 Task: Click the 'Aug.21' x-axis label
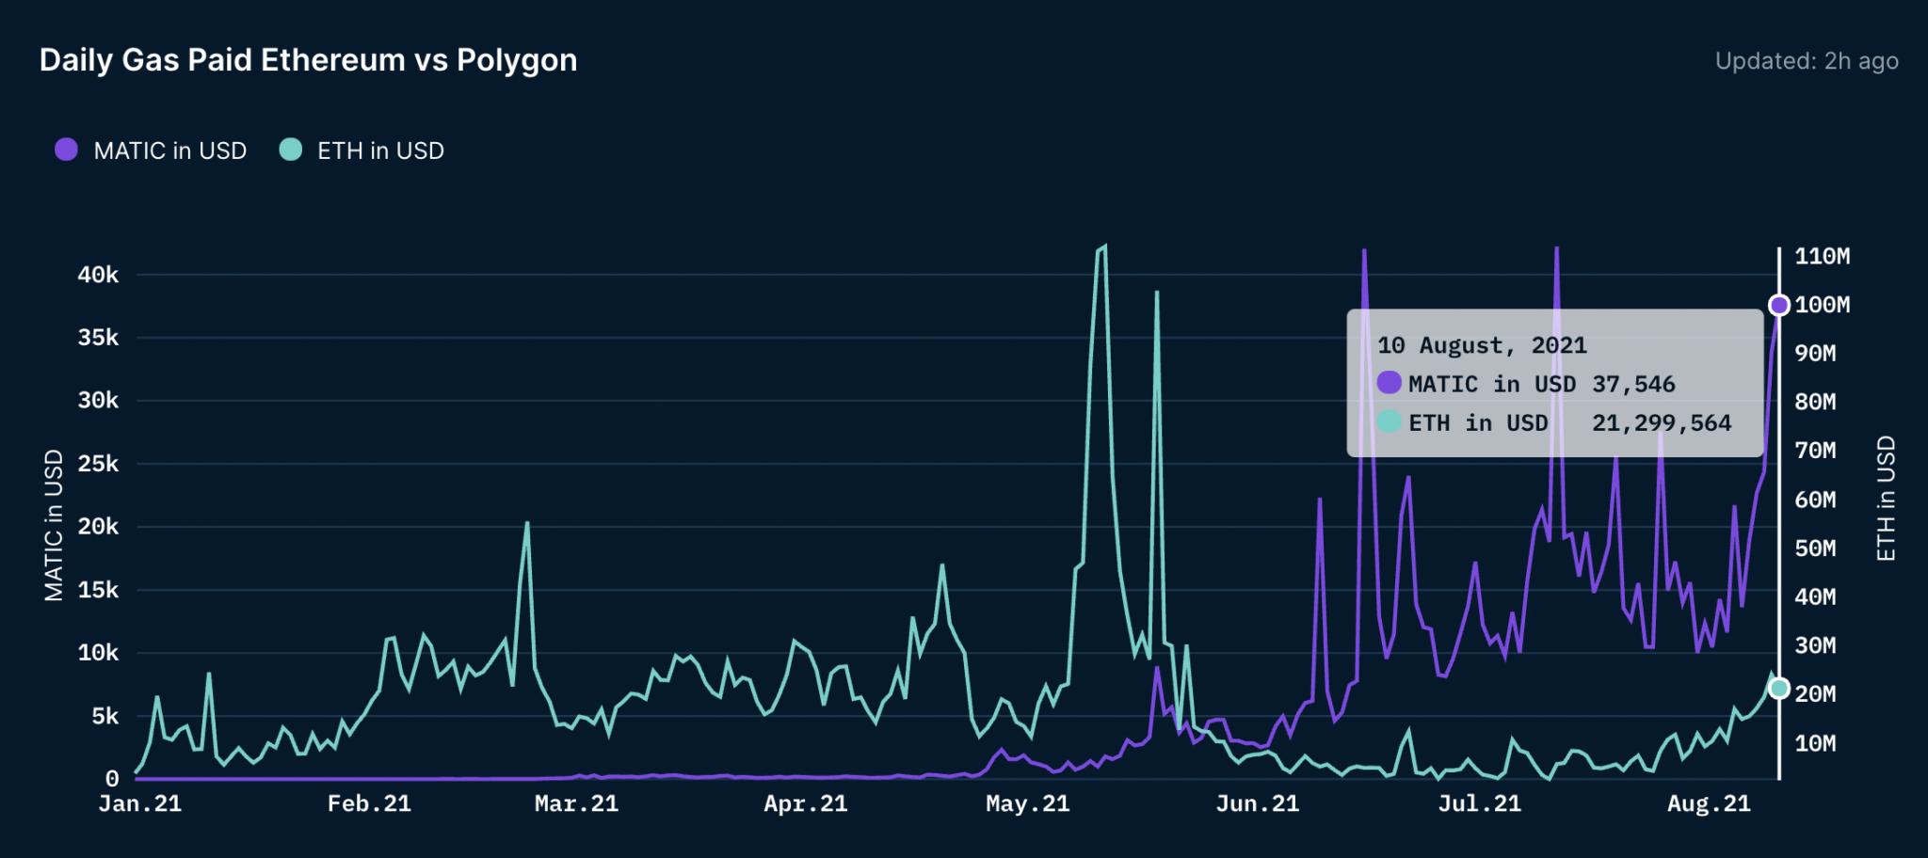1709,803
